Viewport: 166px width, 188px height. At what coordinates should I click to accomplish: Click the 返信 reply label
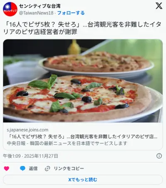click(33, 169)
